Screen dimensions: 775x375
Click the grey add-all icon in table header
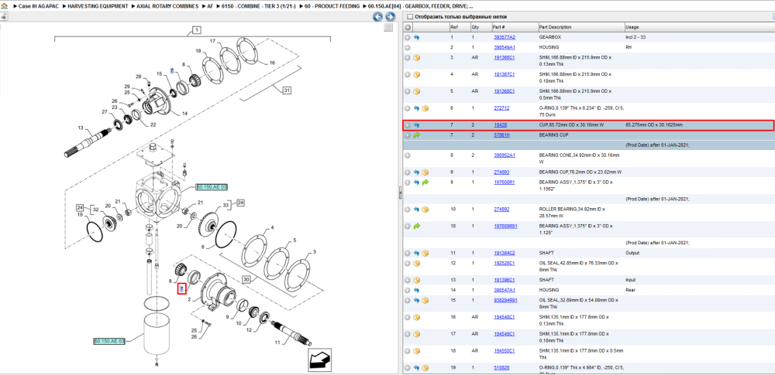pos(408,27)
